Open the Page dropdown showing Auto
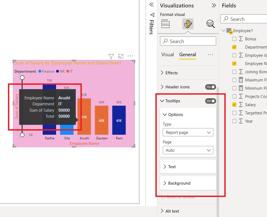 pyautogui.click(x=188, y=150)
